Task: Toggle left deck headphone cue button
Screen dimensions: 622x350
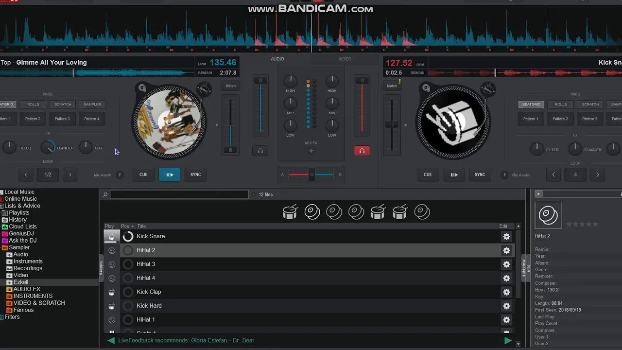Action: point(260,151)
